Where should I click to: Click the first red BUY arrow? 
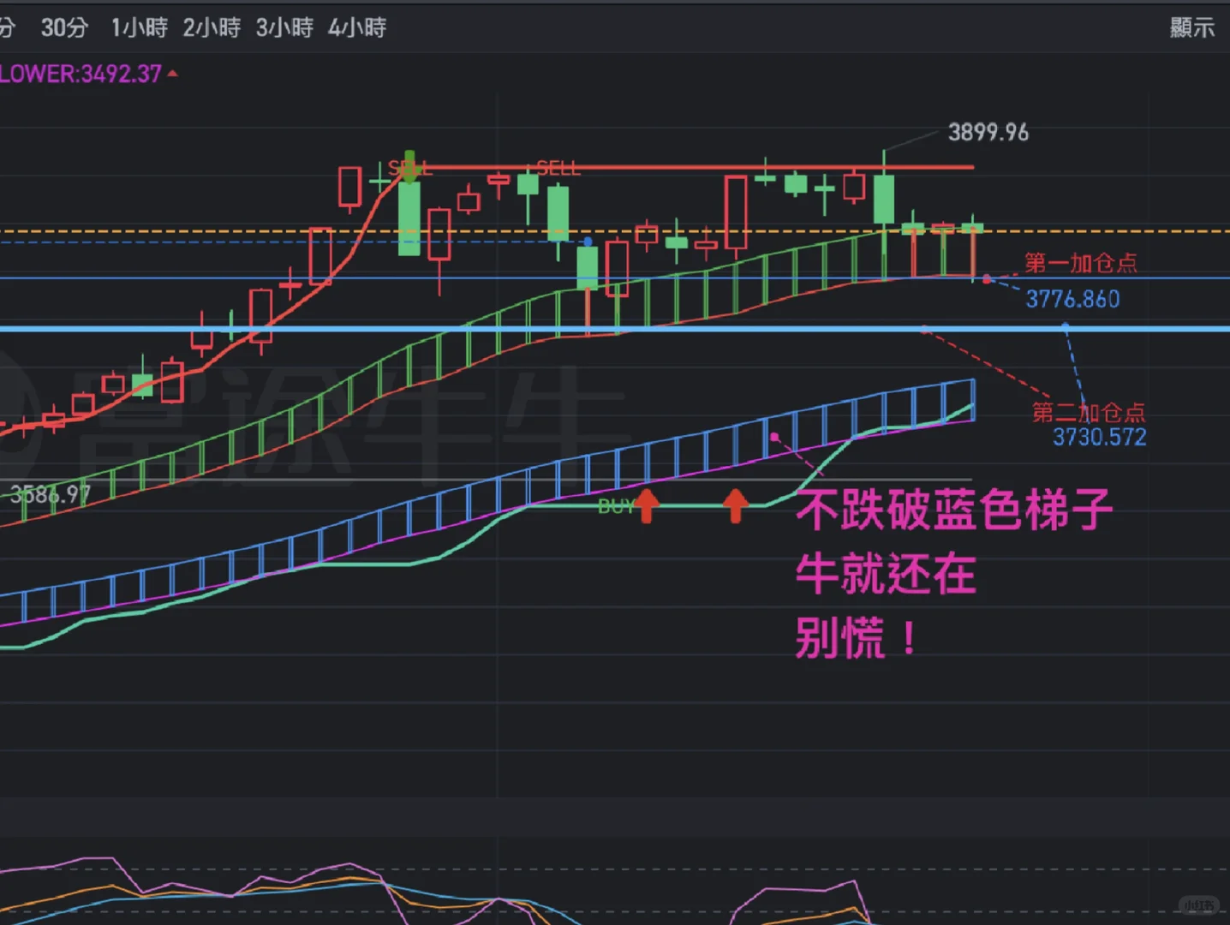click(x=647, y=506)
